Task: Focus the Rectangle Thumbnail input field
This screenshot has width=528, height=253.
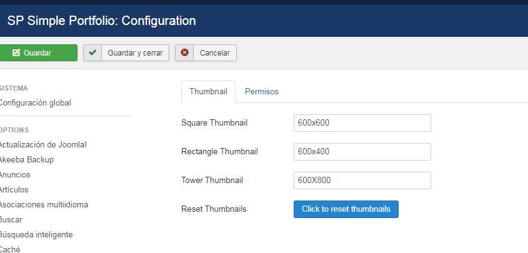Action: (x=362, y=152)
